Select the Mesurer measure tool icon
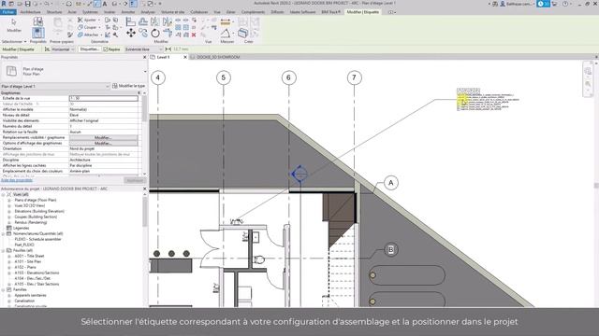This screenshot has width=599, height=336. 226,34
